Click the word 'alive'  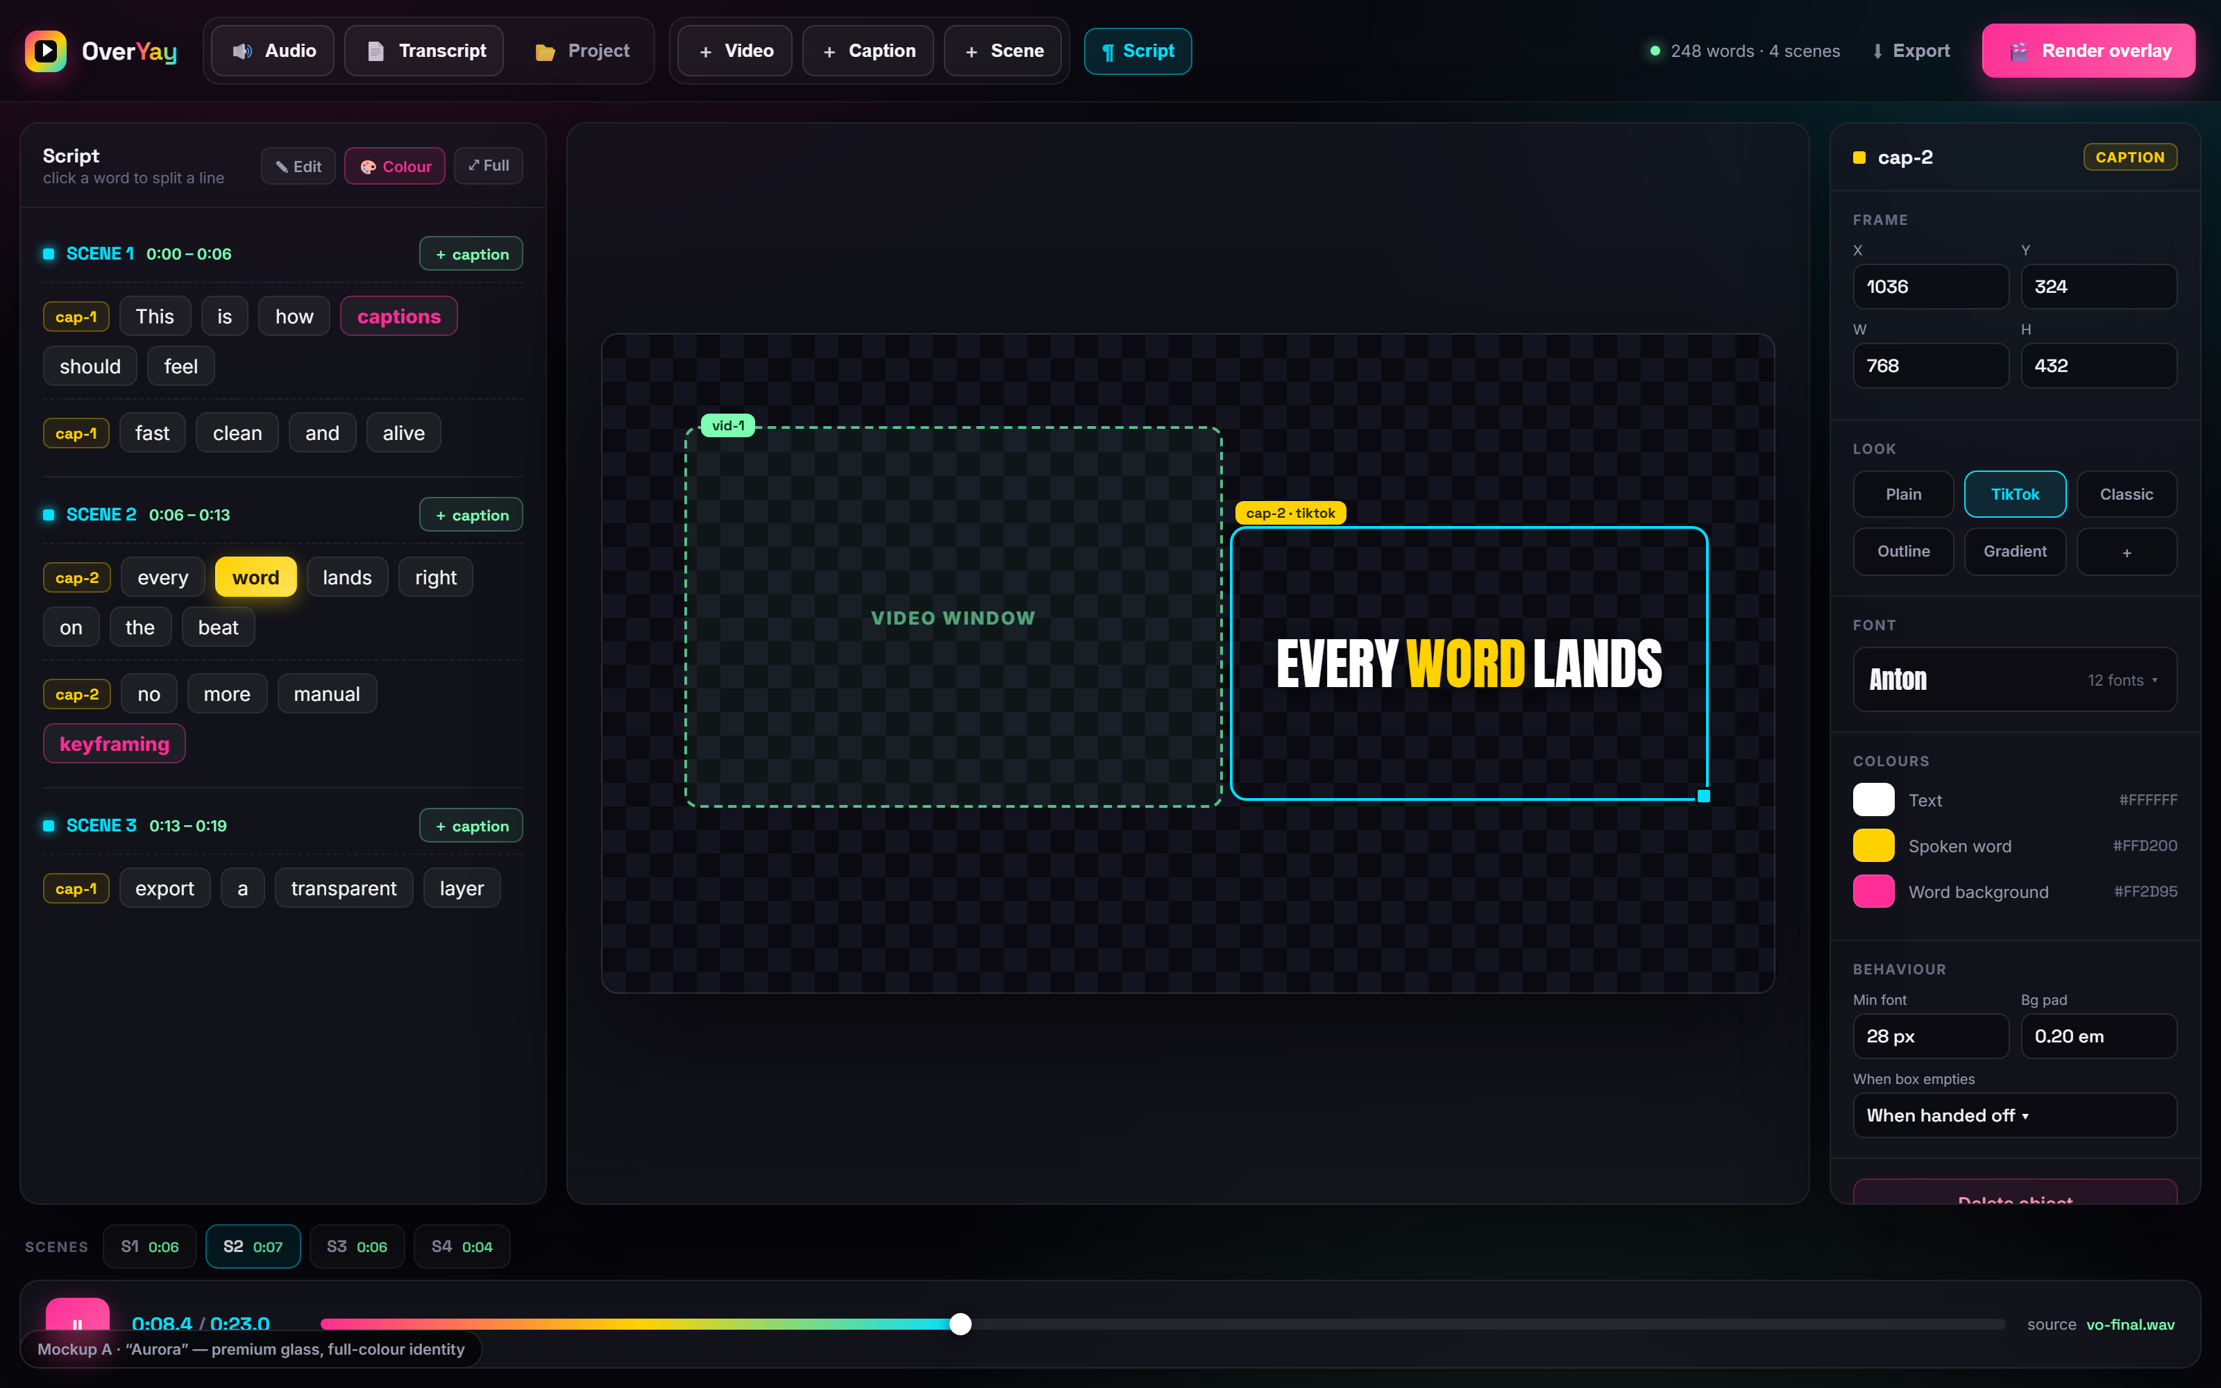pos(404,433)
